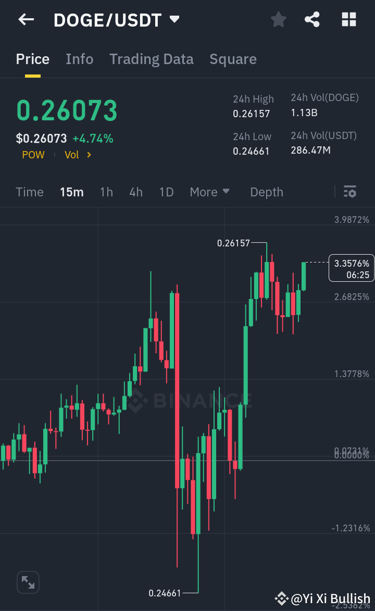Open the markets grid icon
The height and width of the screenshot is (611, 375).
(x=348, y=19)
